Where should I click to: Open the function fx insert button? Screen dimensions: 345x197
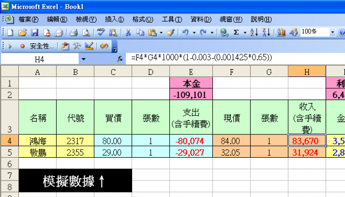click(120, 59)
